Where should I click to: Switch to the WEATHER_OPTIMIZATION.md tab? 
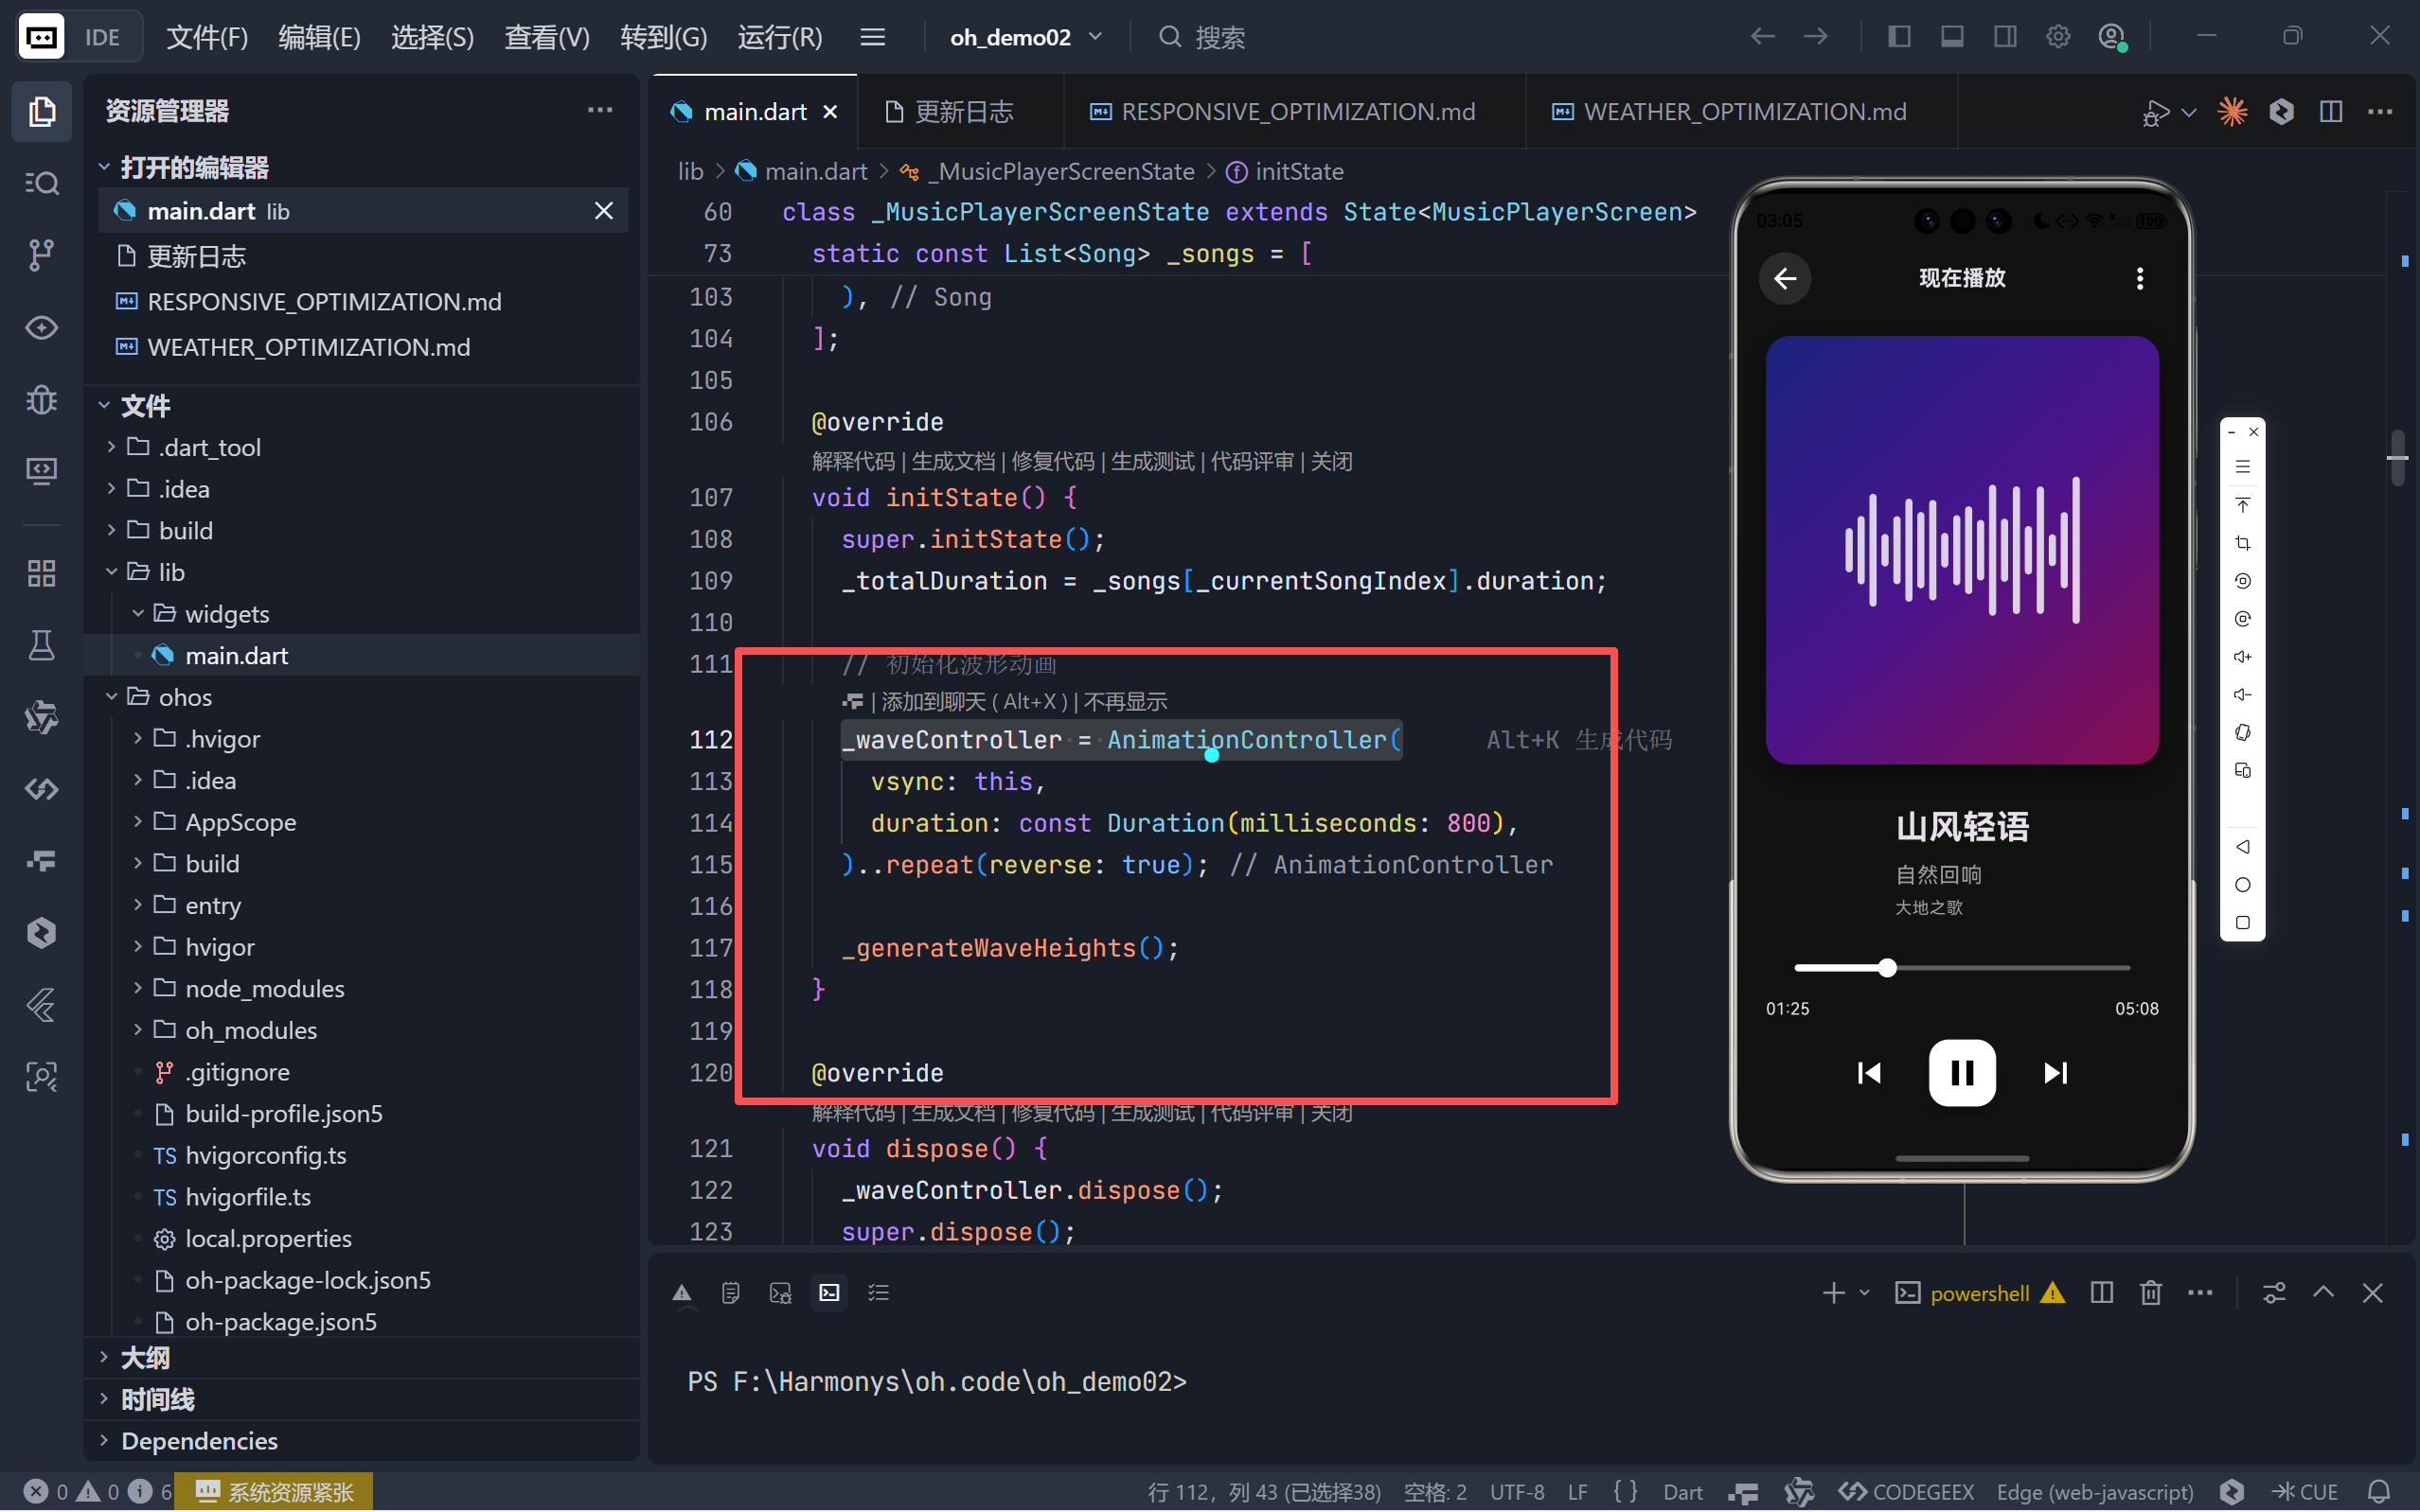[1744, 111]
